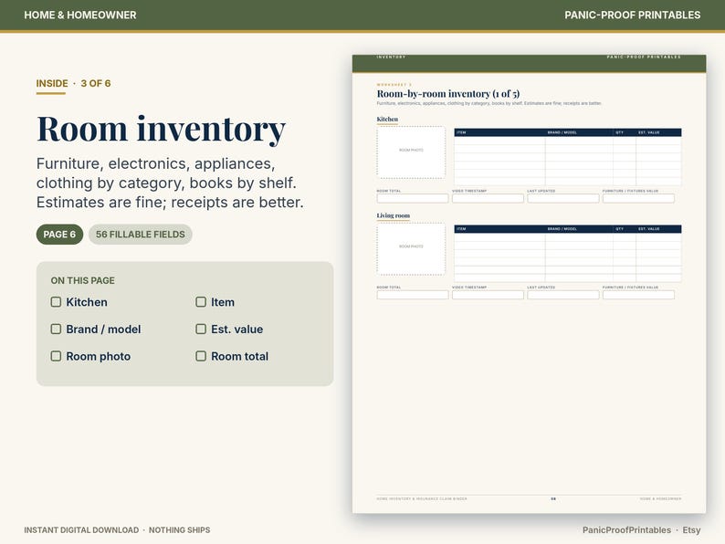Tick the Est. value checkbox
This screenshot has width=725, height=544.
point(201,329)
